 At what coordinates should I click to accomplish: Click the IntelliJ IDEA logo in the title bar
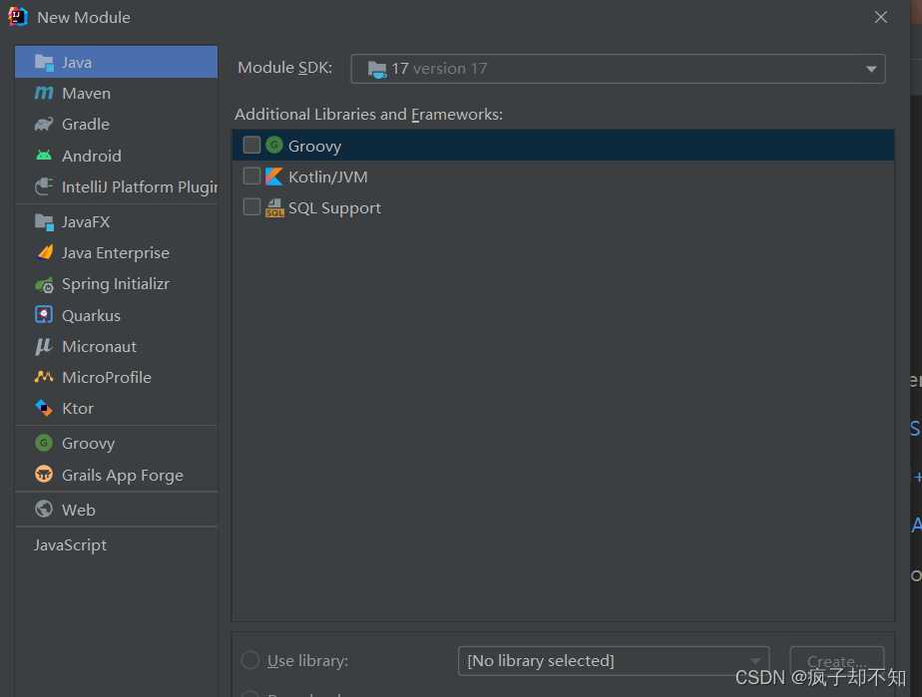tap(18, 17)
